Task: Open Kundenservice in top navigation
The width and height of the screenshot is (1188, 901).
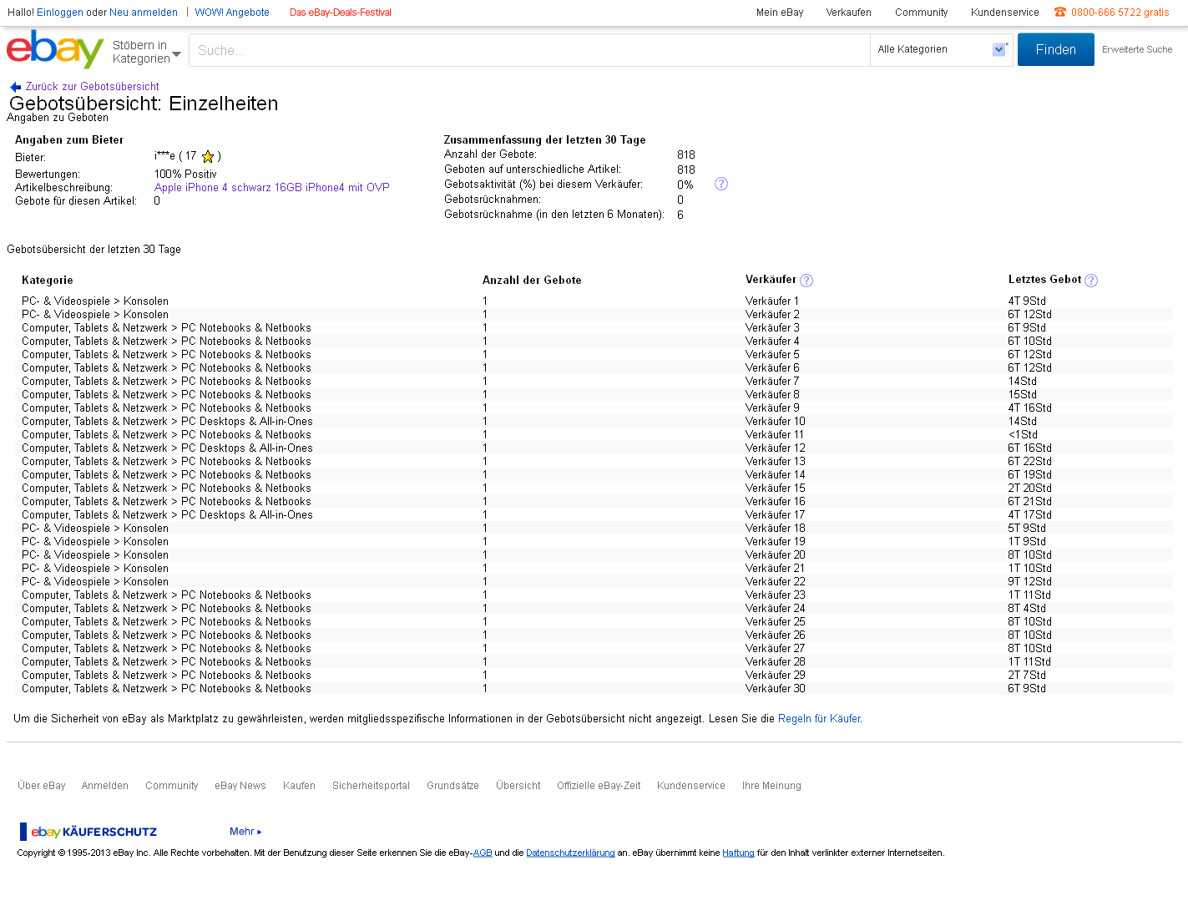Action: coord(1004,13)
